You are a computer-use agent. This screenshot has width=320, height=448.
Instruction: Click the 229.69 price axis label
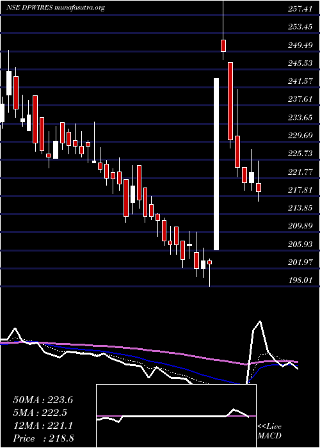click(x=300, y=136)
